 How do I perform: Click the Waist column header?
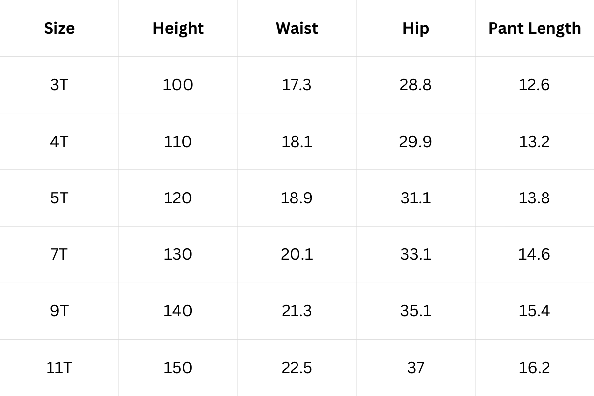pos(297,28)
